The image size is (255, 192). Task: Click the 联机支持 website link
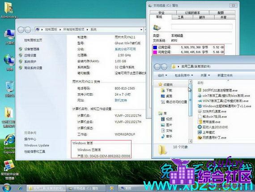click(121, 100)
